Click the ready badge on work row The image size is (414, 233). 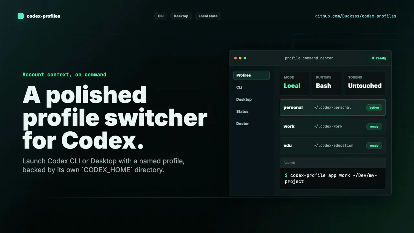(374, 127)
